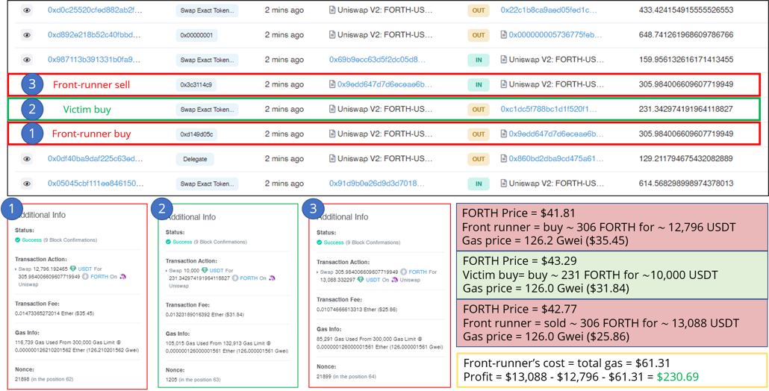The height and width of the screenshot is (391, 769).
Task: Expand the arrow before Swap 10,000 USDT
Action: coord(166,269)
